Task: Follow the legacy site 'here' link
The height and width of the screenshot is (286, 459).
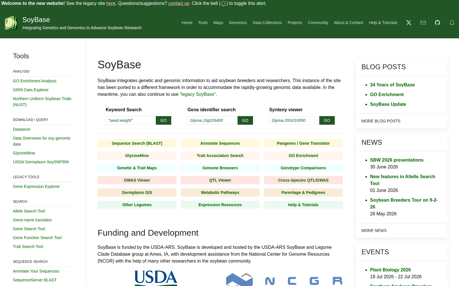Action: point(111,3)
